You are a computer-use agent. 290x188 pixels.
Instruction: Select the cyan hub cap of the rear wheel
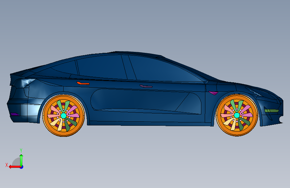click(64, 116)
